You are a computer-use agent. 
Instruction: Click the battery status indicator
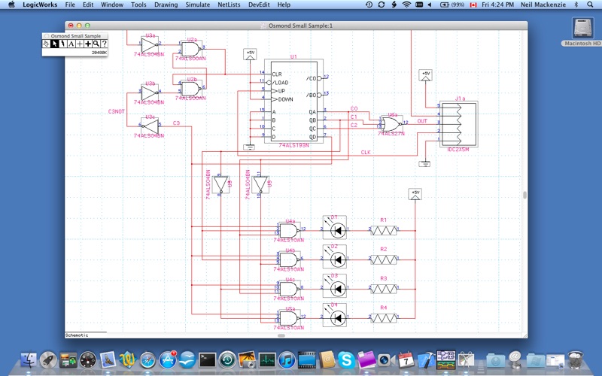click(x=452, y=5)
